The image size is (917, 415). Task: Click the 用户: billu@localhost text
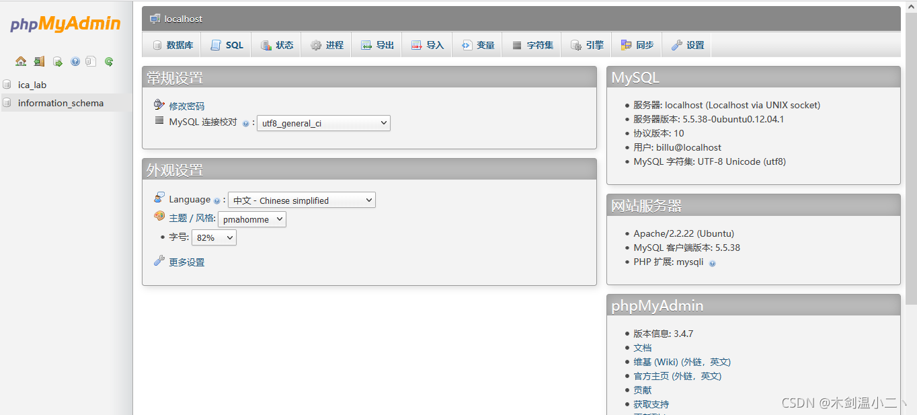pyautogui.click(x=677, y=147)
